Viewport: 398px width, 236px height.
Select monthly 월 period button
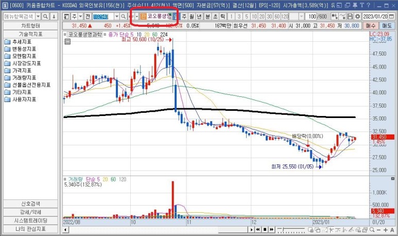[192, 16]
